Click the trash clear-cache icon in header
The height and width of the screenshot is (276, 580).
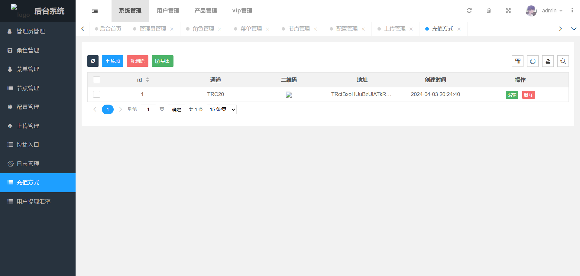click(488, 11)
